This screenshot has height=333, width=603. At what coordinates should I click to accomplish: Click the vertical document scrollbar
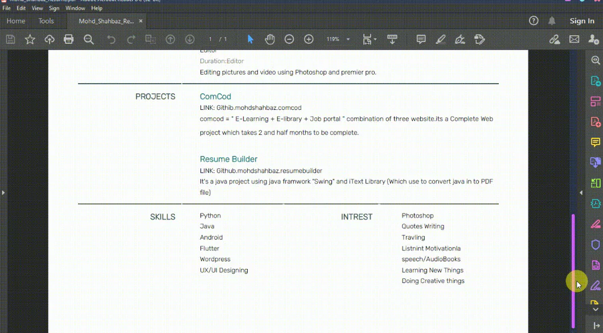573,271
